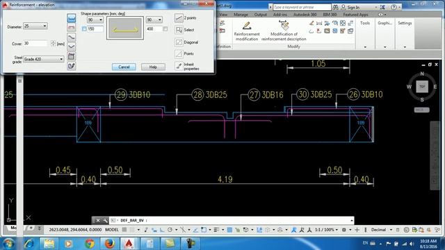Click the Points definition icon

point(179,53)
